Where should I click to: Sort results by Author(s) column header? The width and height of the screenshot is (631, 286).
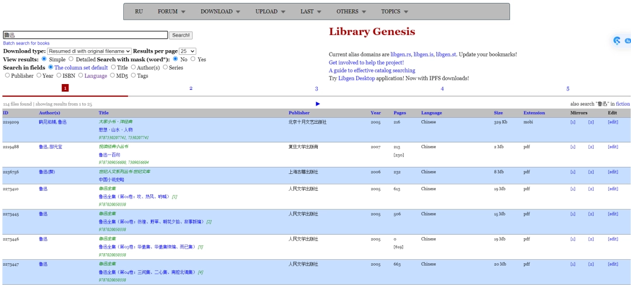click(x=49, y=113)
